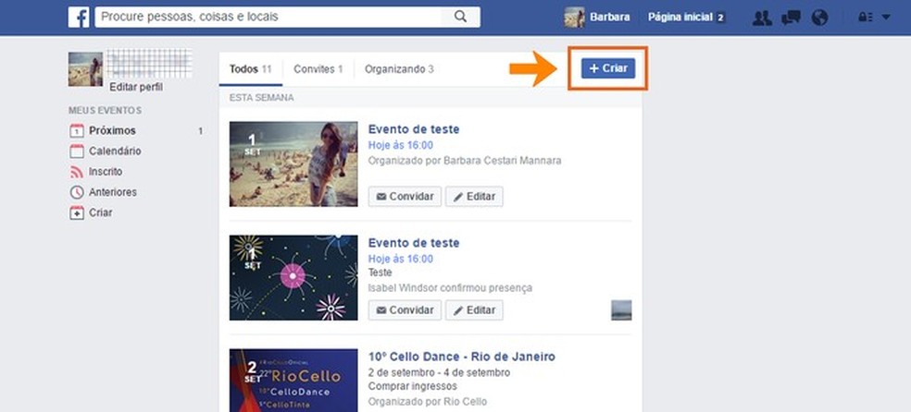Click 'Isabel Windsor confirmou presença' text
The width and height of the screenshot is (911, 412).
450,288
